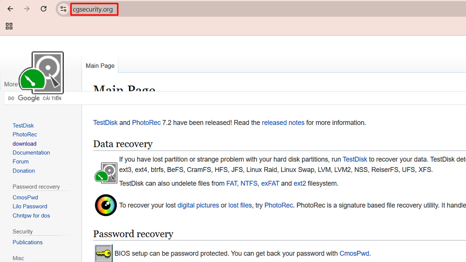Open PhotoRec in the left sidebar
Image resolution: width=466 pixels, height=262 pixels.
tap(25, 134)
